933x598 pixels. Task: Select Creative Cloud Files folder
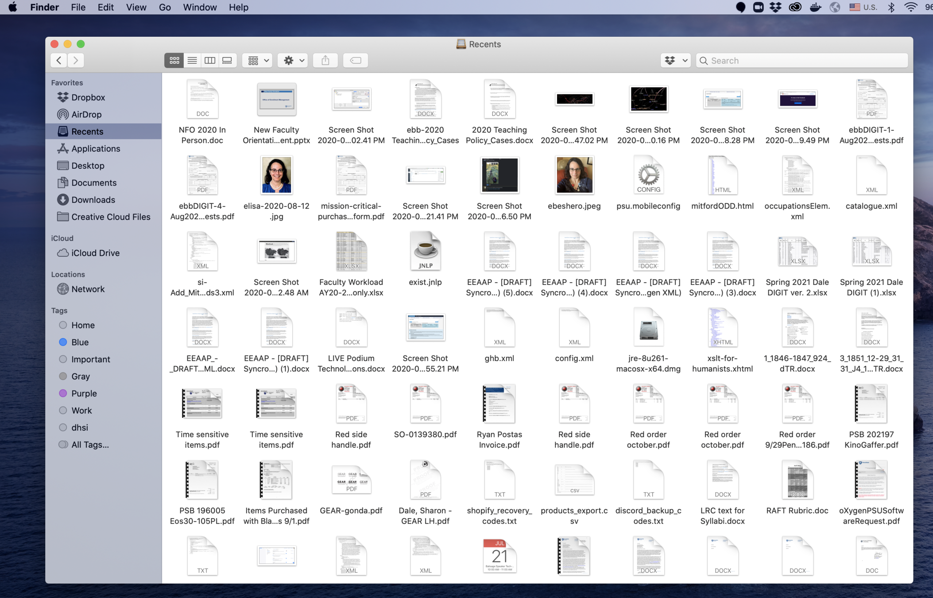click(111, 217)
